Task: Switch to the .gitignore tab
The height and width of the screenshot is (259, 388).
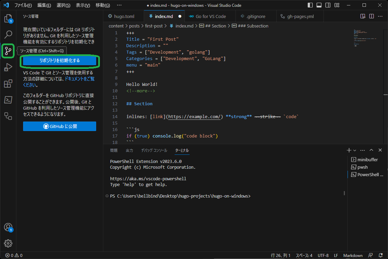Action: point(256,16)
